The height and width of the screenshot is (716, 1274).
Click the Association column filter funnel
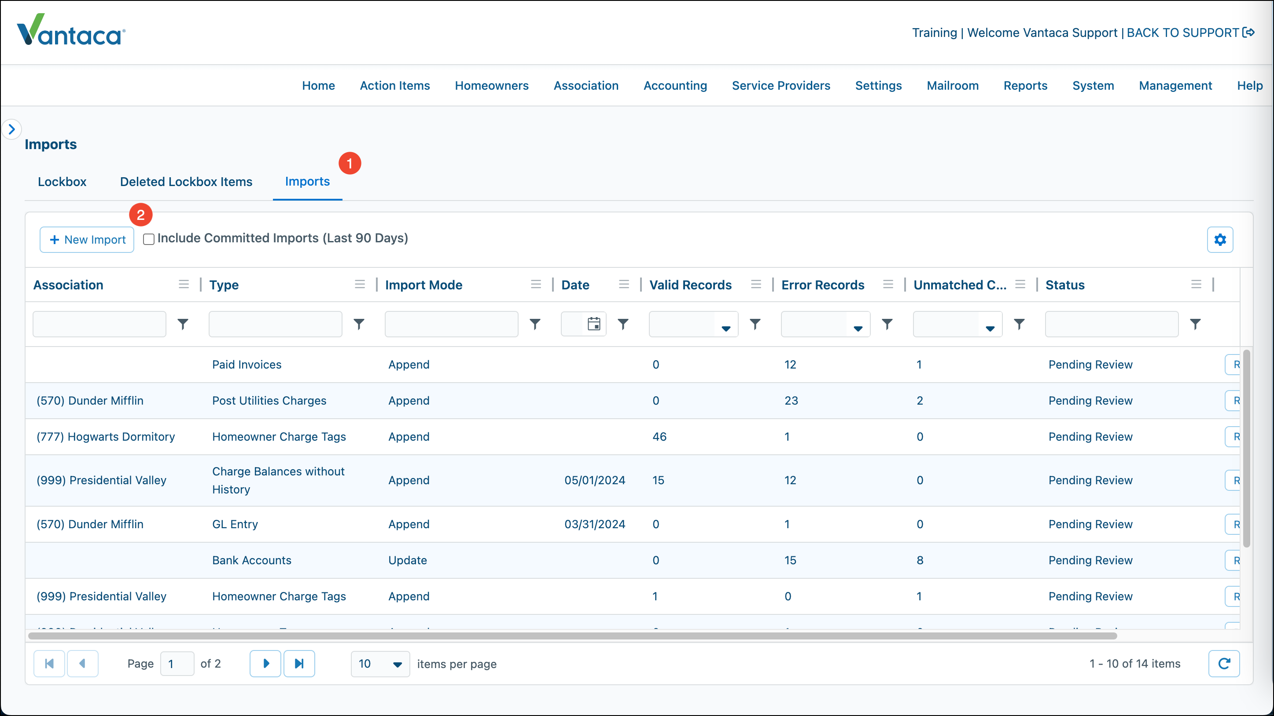pyautogui.click(x=183, y=324)
